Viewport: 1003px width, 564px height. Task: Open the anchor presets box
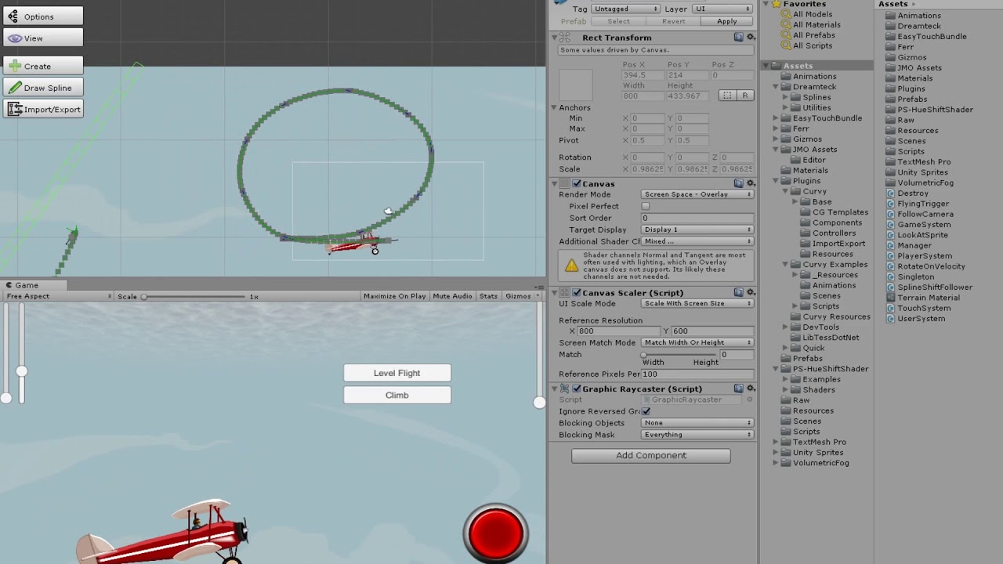(x=576, y=85)
